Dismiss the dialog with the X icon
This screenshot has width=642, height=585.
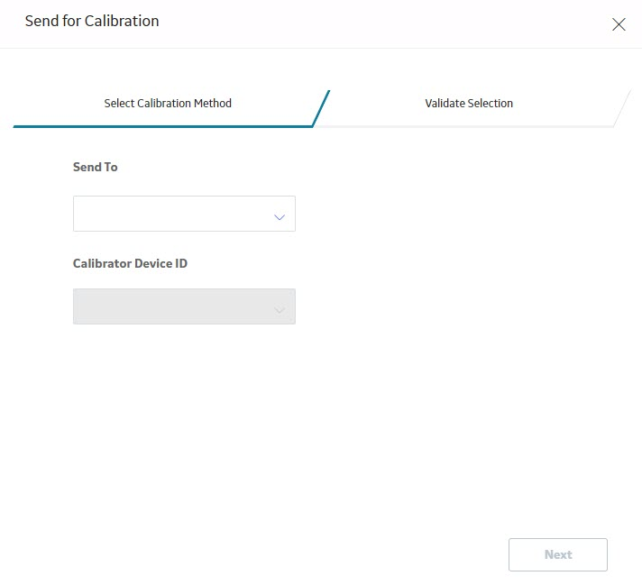pyautogui.click(x=619, y=24)
